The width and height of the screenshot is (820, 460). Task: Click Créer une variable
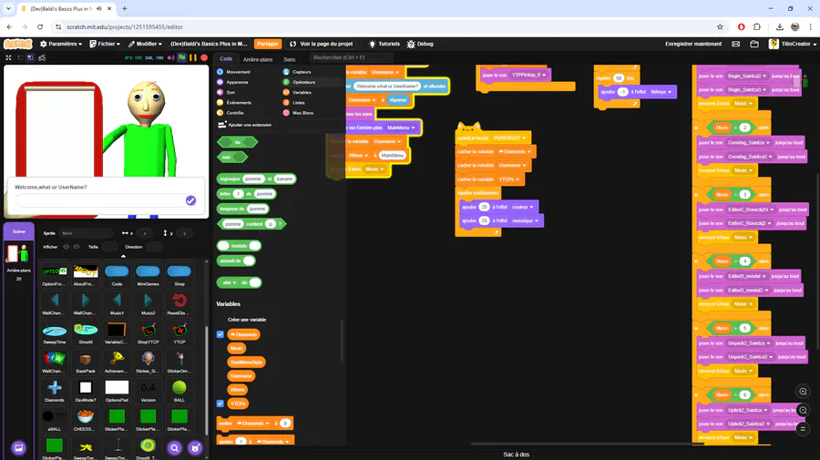247,320
